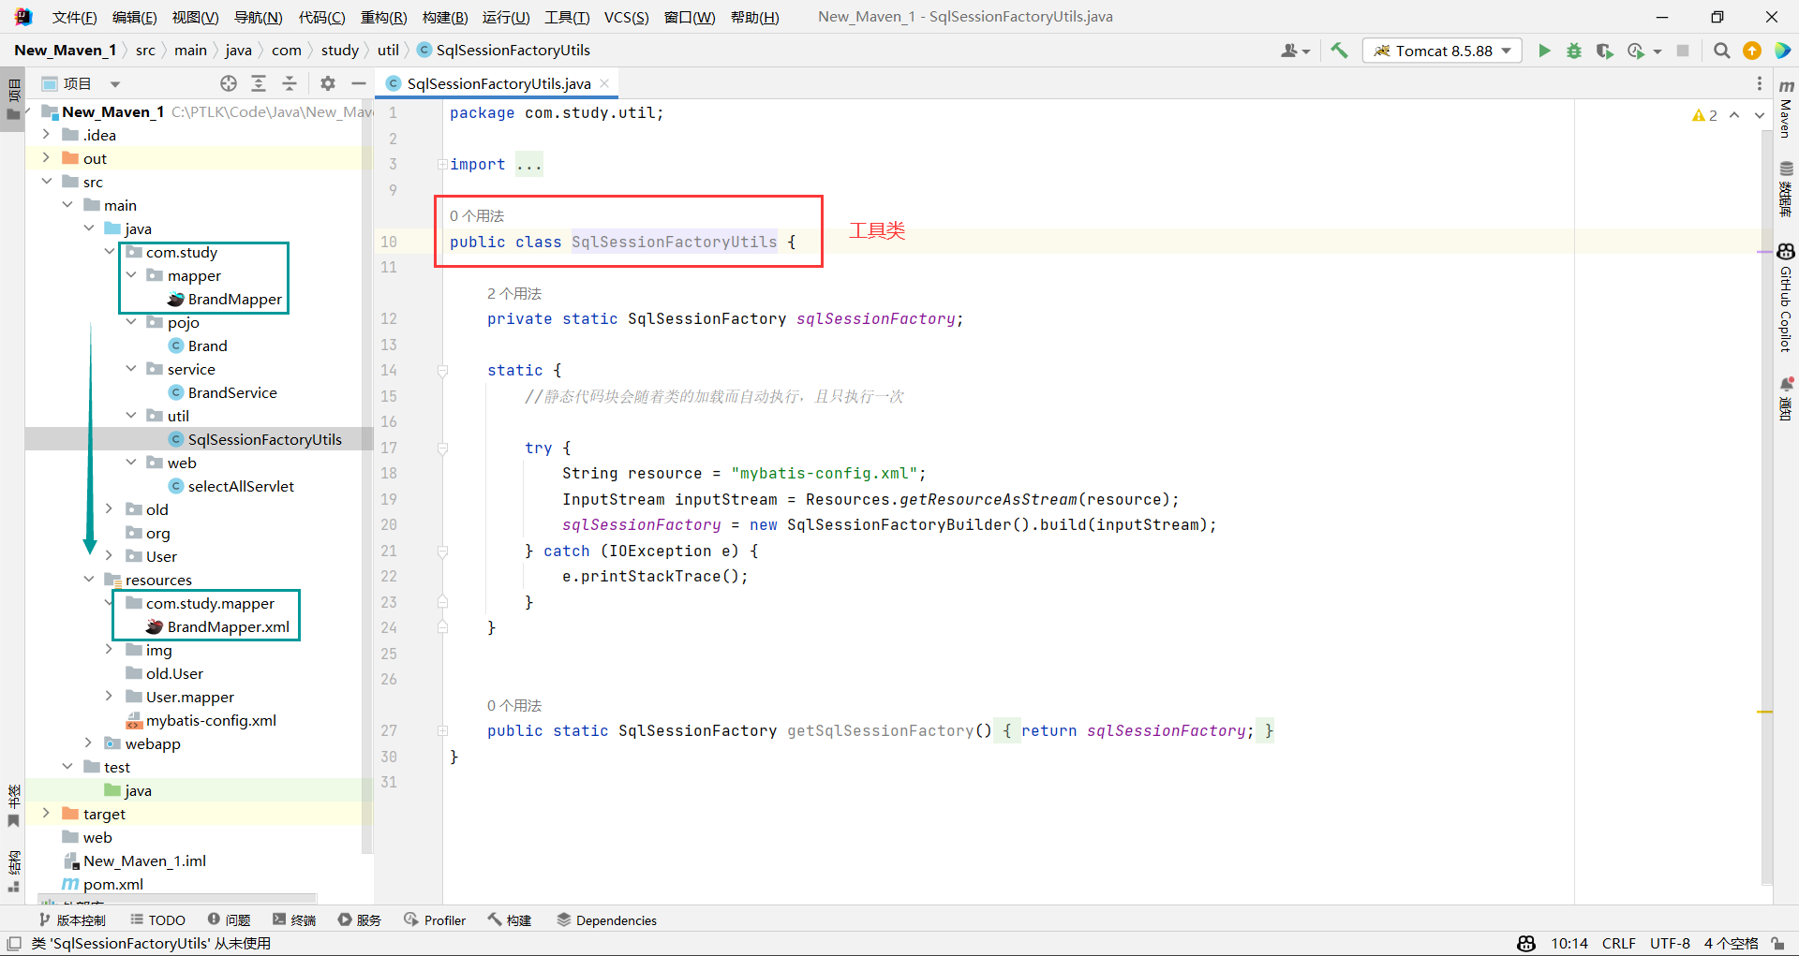This screenshot has width=1799, height=956.
Task: Open the Tomcat 8.5.88 run configuration dropdown
Action: tap(1443, 51)
